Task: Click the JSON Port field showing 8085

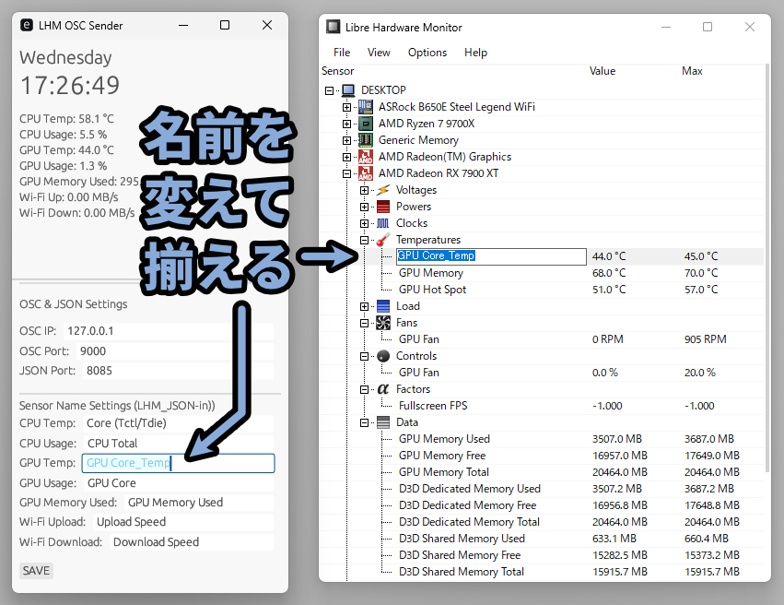Action: pos(178,371)
